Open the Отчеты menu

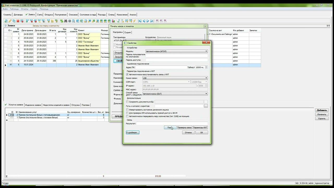[25, 9]
